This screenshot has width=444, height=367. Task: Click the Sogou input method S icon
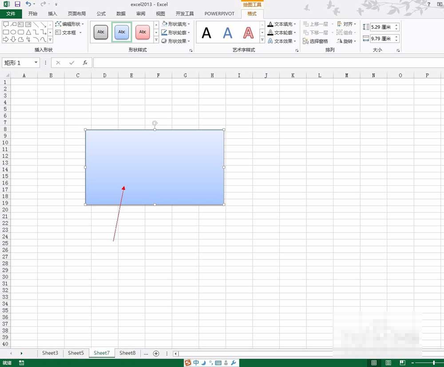188,363
